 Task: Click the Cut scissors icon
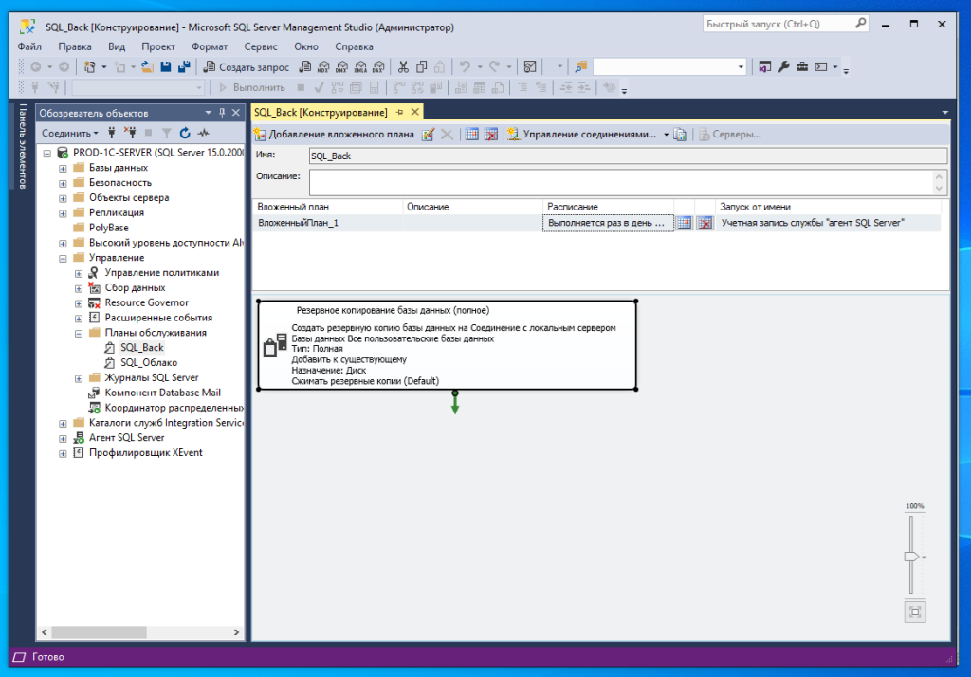[403, 67]
